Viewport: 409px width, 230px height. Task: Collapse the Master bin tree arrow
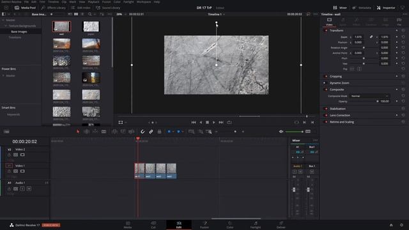coord(3,20)
